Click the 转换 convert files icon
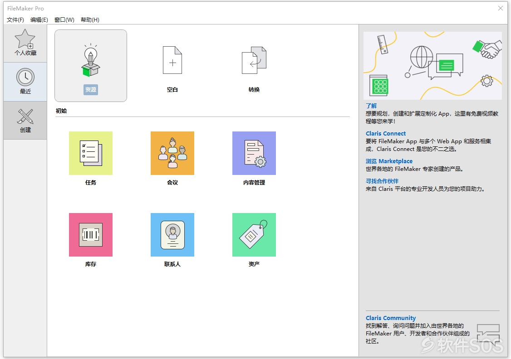This screenshot has width=511, height=359. [x=254, y=60]
